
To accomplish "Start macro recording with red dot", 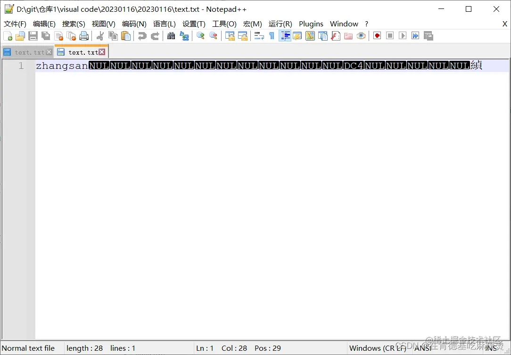I will [377, 36].
